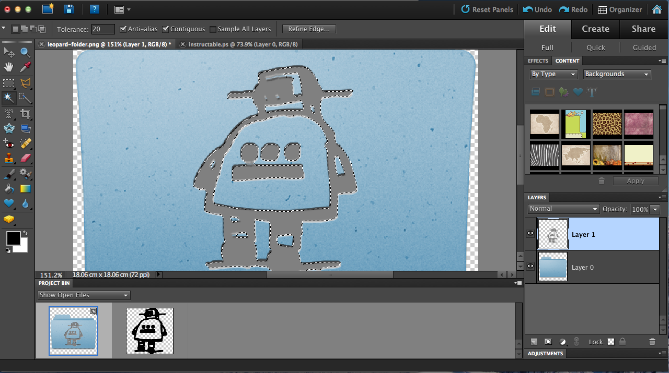Click the Refine Edge button
This screenshot has height=373, width=669.
tap(309, 29)
